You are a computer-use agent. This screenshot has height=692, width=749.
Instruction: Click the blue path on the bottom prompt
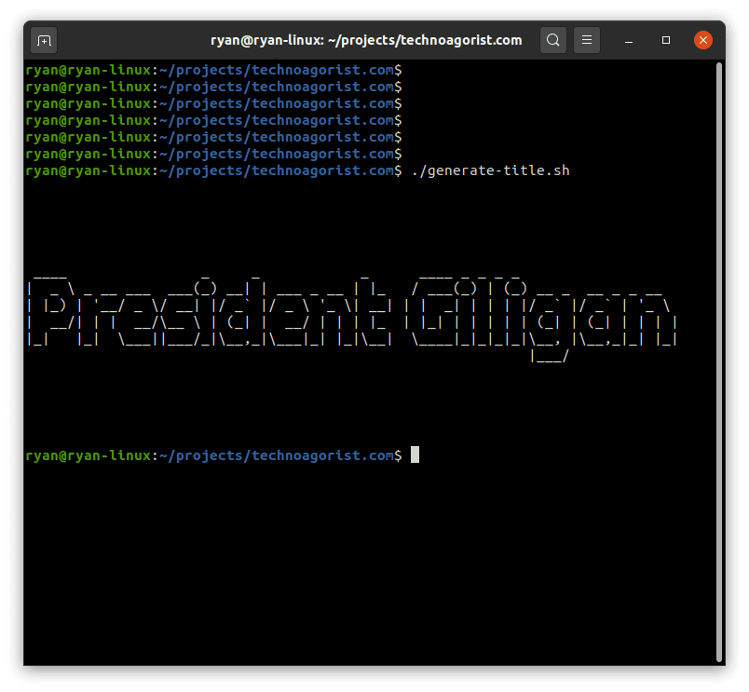pos(276,455)
